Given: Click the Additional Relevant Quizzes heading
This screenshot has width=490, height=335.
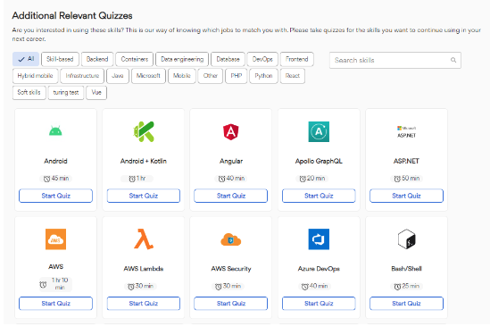Looking at the screenshot, I should (72, 16).
